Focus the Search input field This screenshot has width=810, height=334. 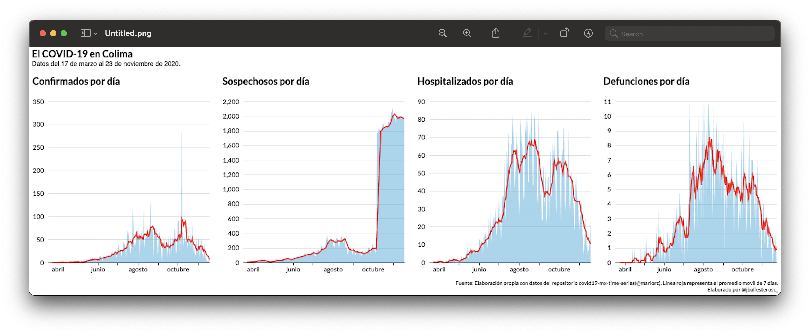pos(689,34)
